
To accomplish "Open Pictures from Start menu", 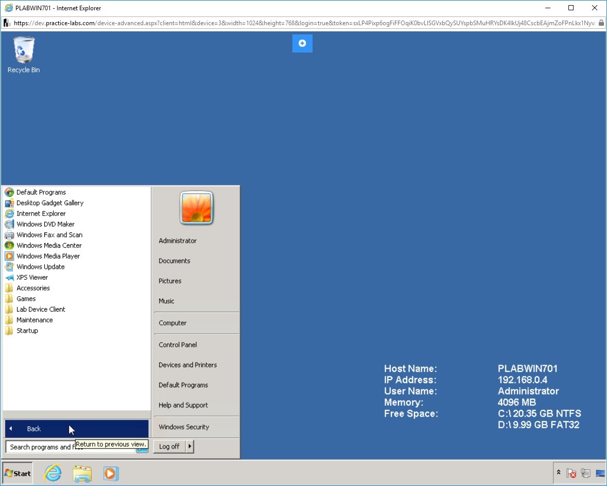I will click(170, 281).
